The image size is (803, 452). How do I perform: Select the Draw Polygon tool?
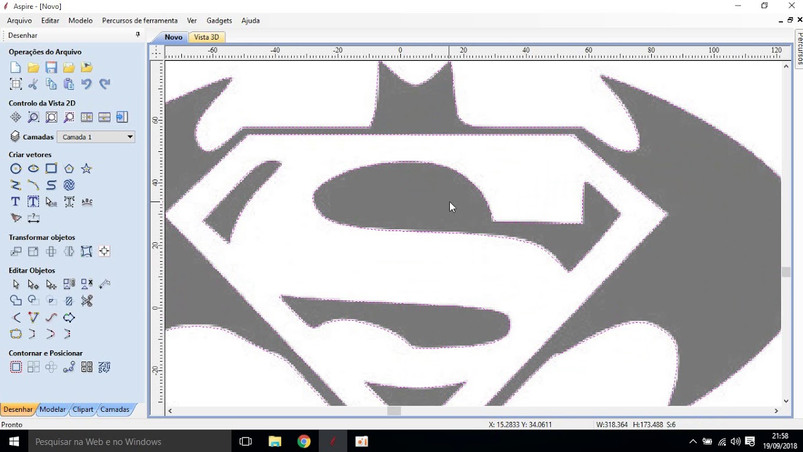click(x=69, y=169)
